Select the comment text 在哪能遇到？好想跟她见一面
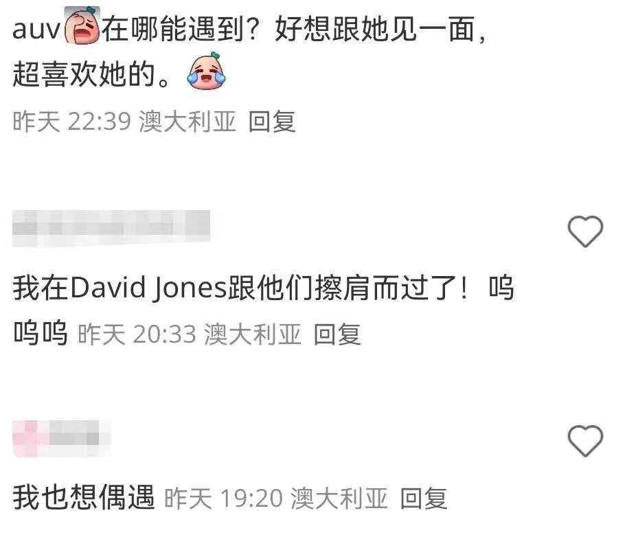 point(288,29)
